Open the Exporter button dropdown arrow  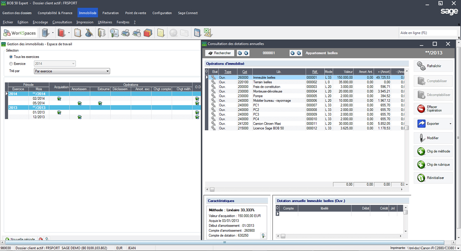[450, 124]
